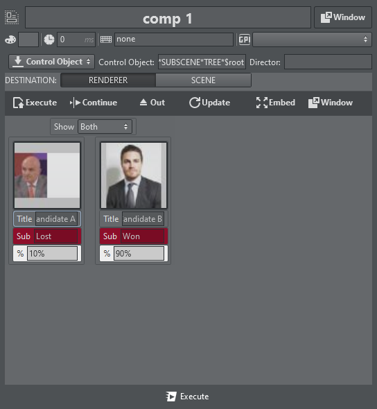Switch destination to SCENE
The width and height of the screenshot is (377, 409).
coord(203,80)
